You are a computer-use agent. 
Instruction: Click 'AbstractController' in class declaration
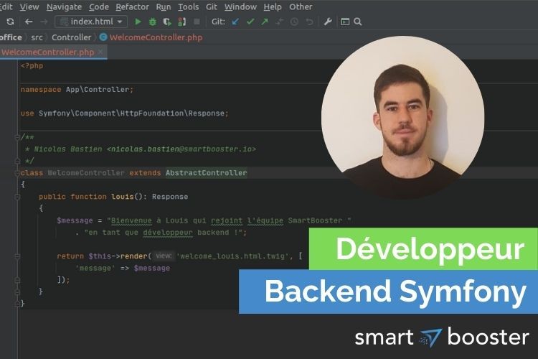[206, 173]
